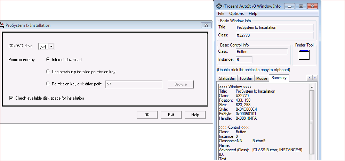Open the Options menu in AutoIt Window Info

point(236,14)
